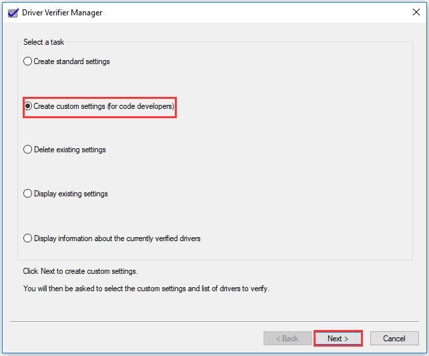Pick Display existing settings radio button
429x356 pixels.
(65, 194)
